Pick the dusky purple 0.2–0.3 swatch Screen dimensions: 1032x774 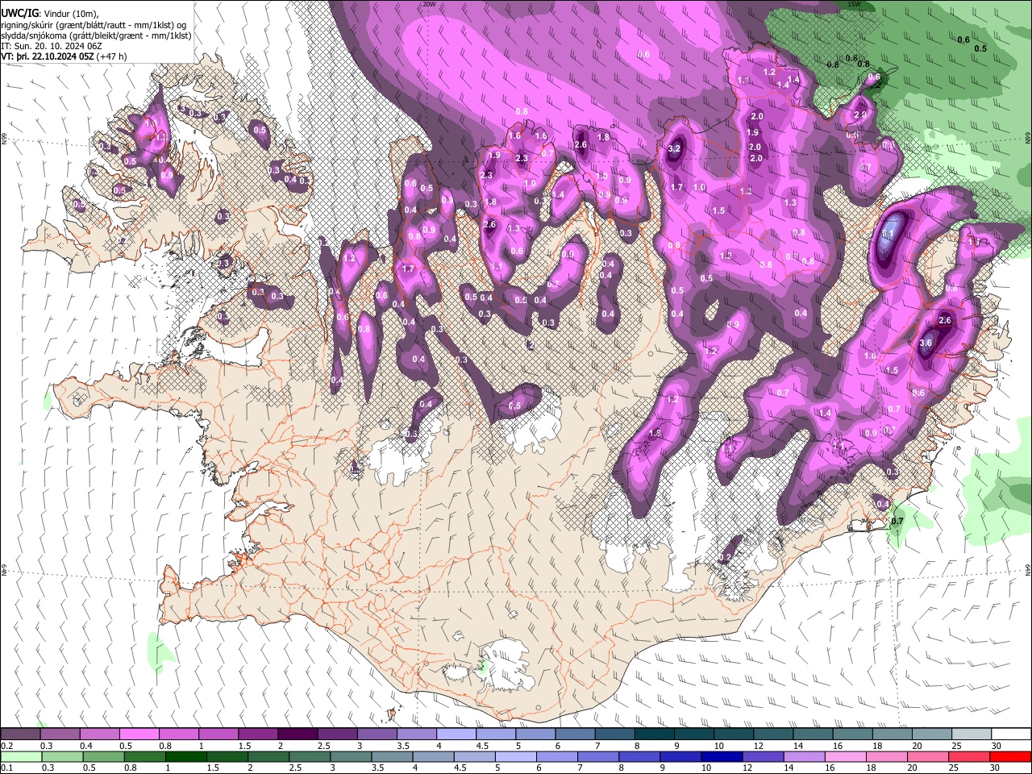pos(20,734)
